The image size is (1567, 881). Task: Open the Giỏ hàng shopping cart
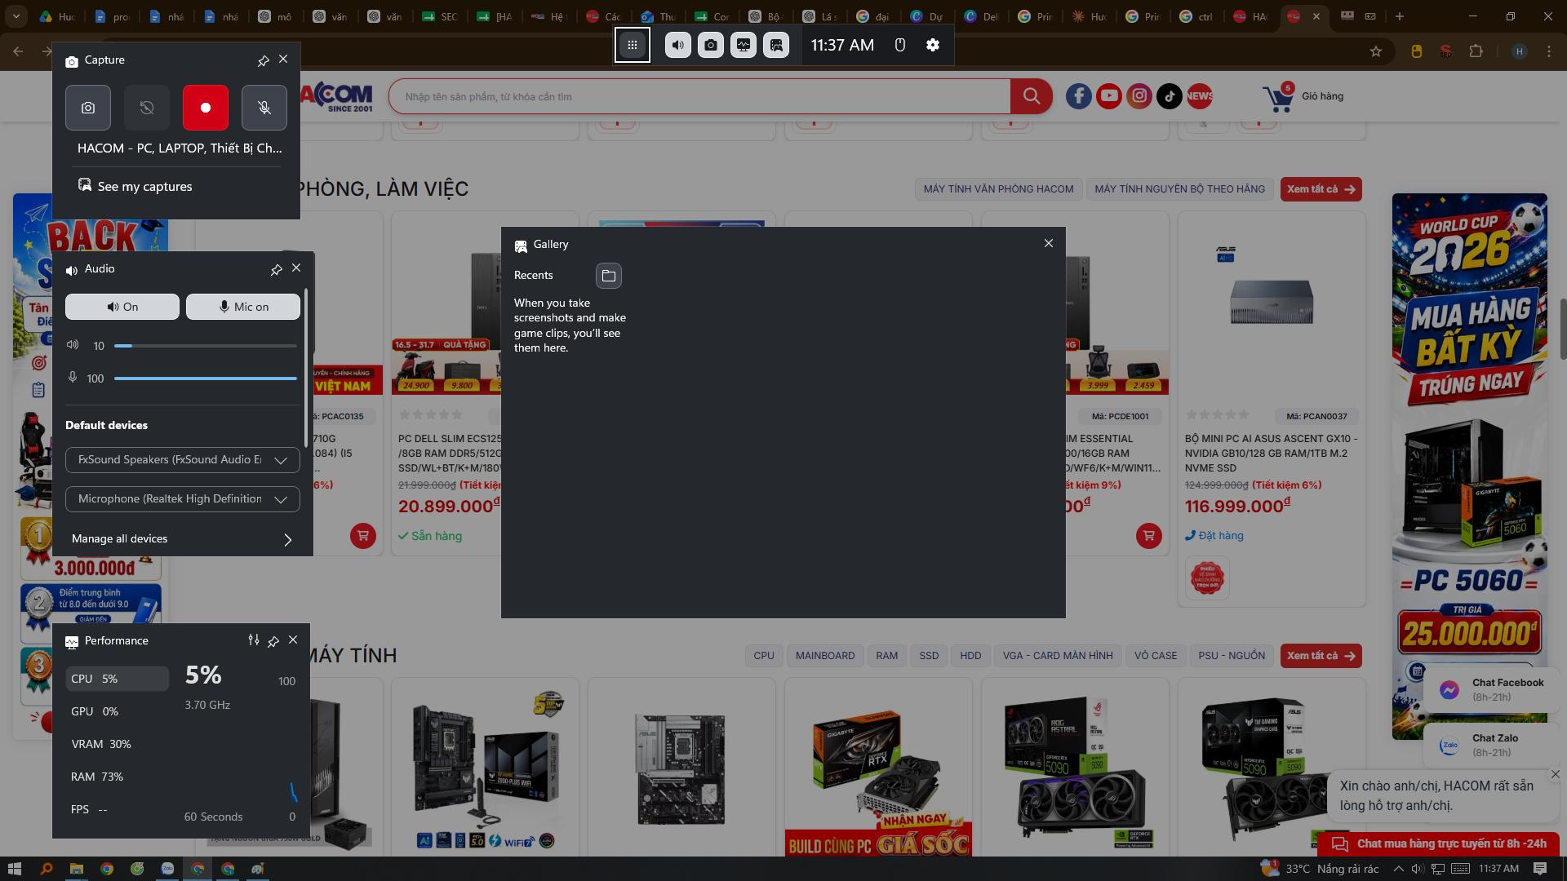point(1303,97)
